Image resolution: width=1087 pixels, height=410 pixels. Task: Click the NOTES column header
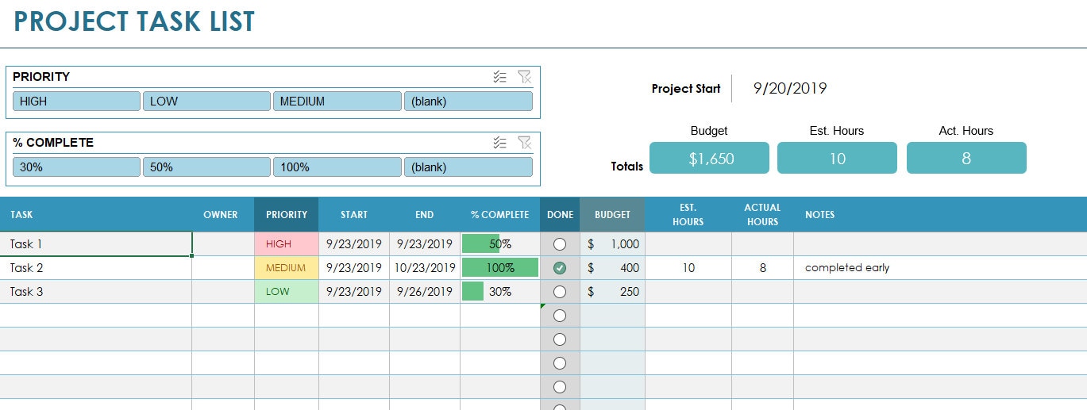(940, 215)
